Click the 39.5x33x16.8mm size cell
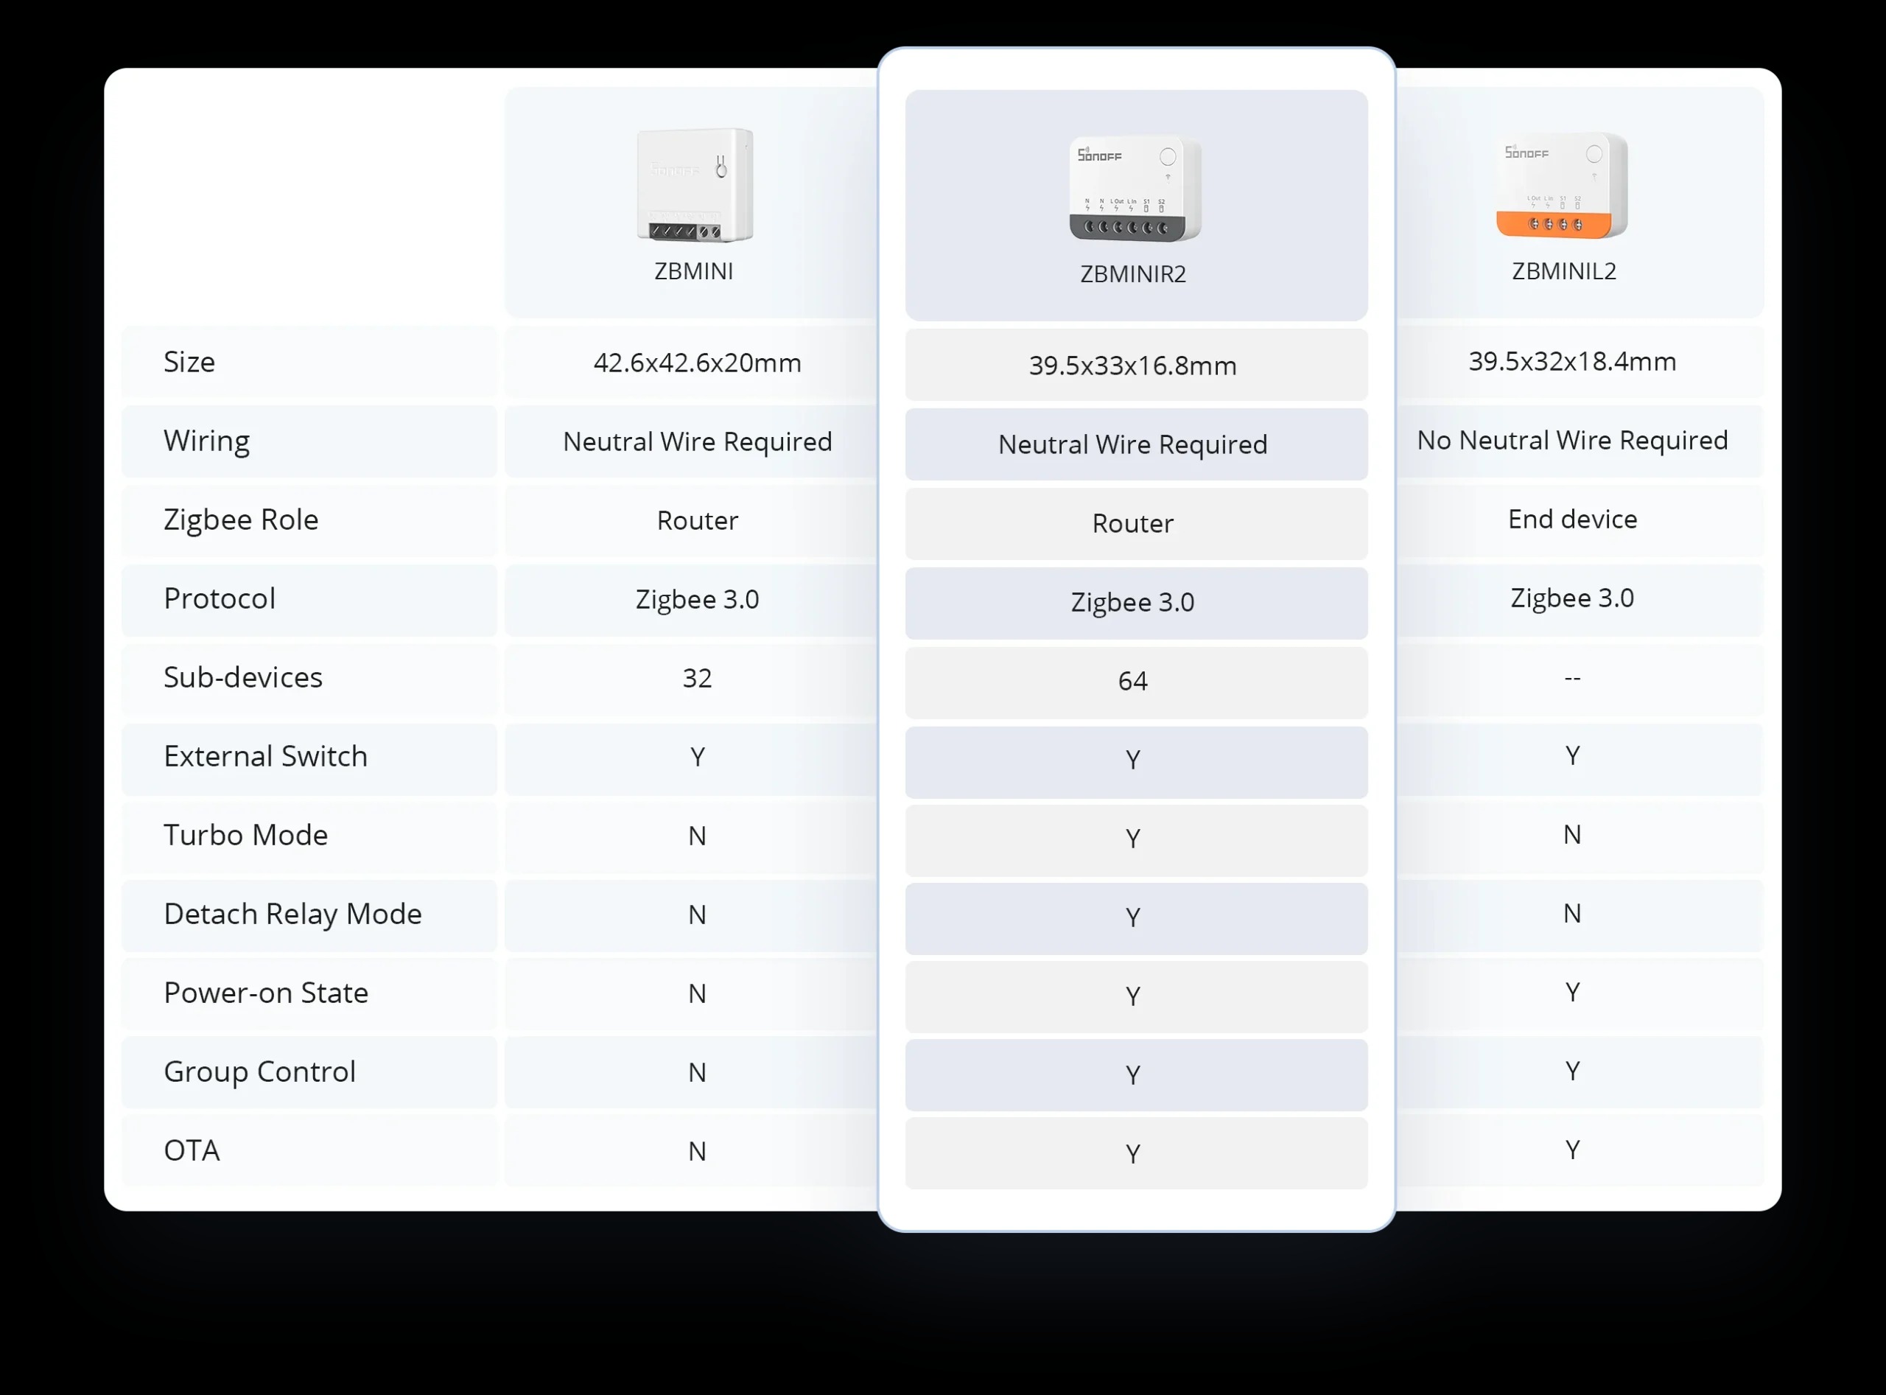Screen dimensions: 1886x1395 tap(1136, 365)
